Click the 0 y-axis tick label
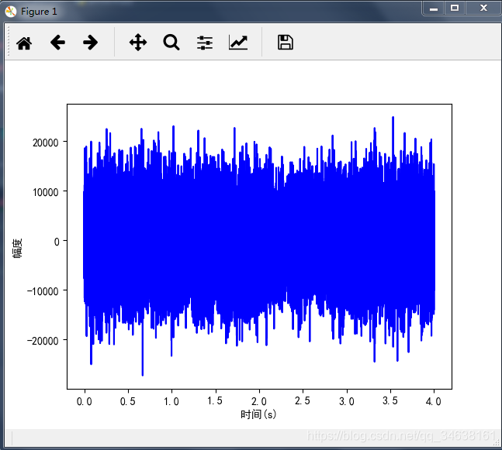 tap(57, 242)
